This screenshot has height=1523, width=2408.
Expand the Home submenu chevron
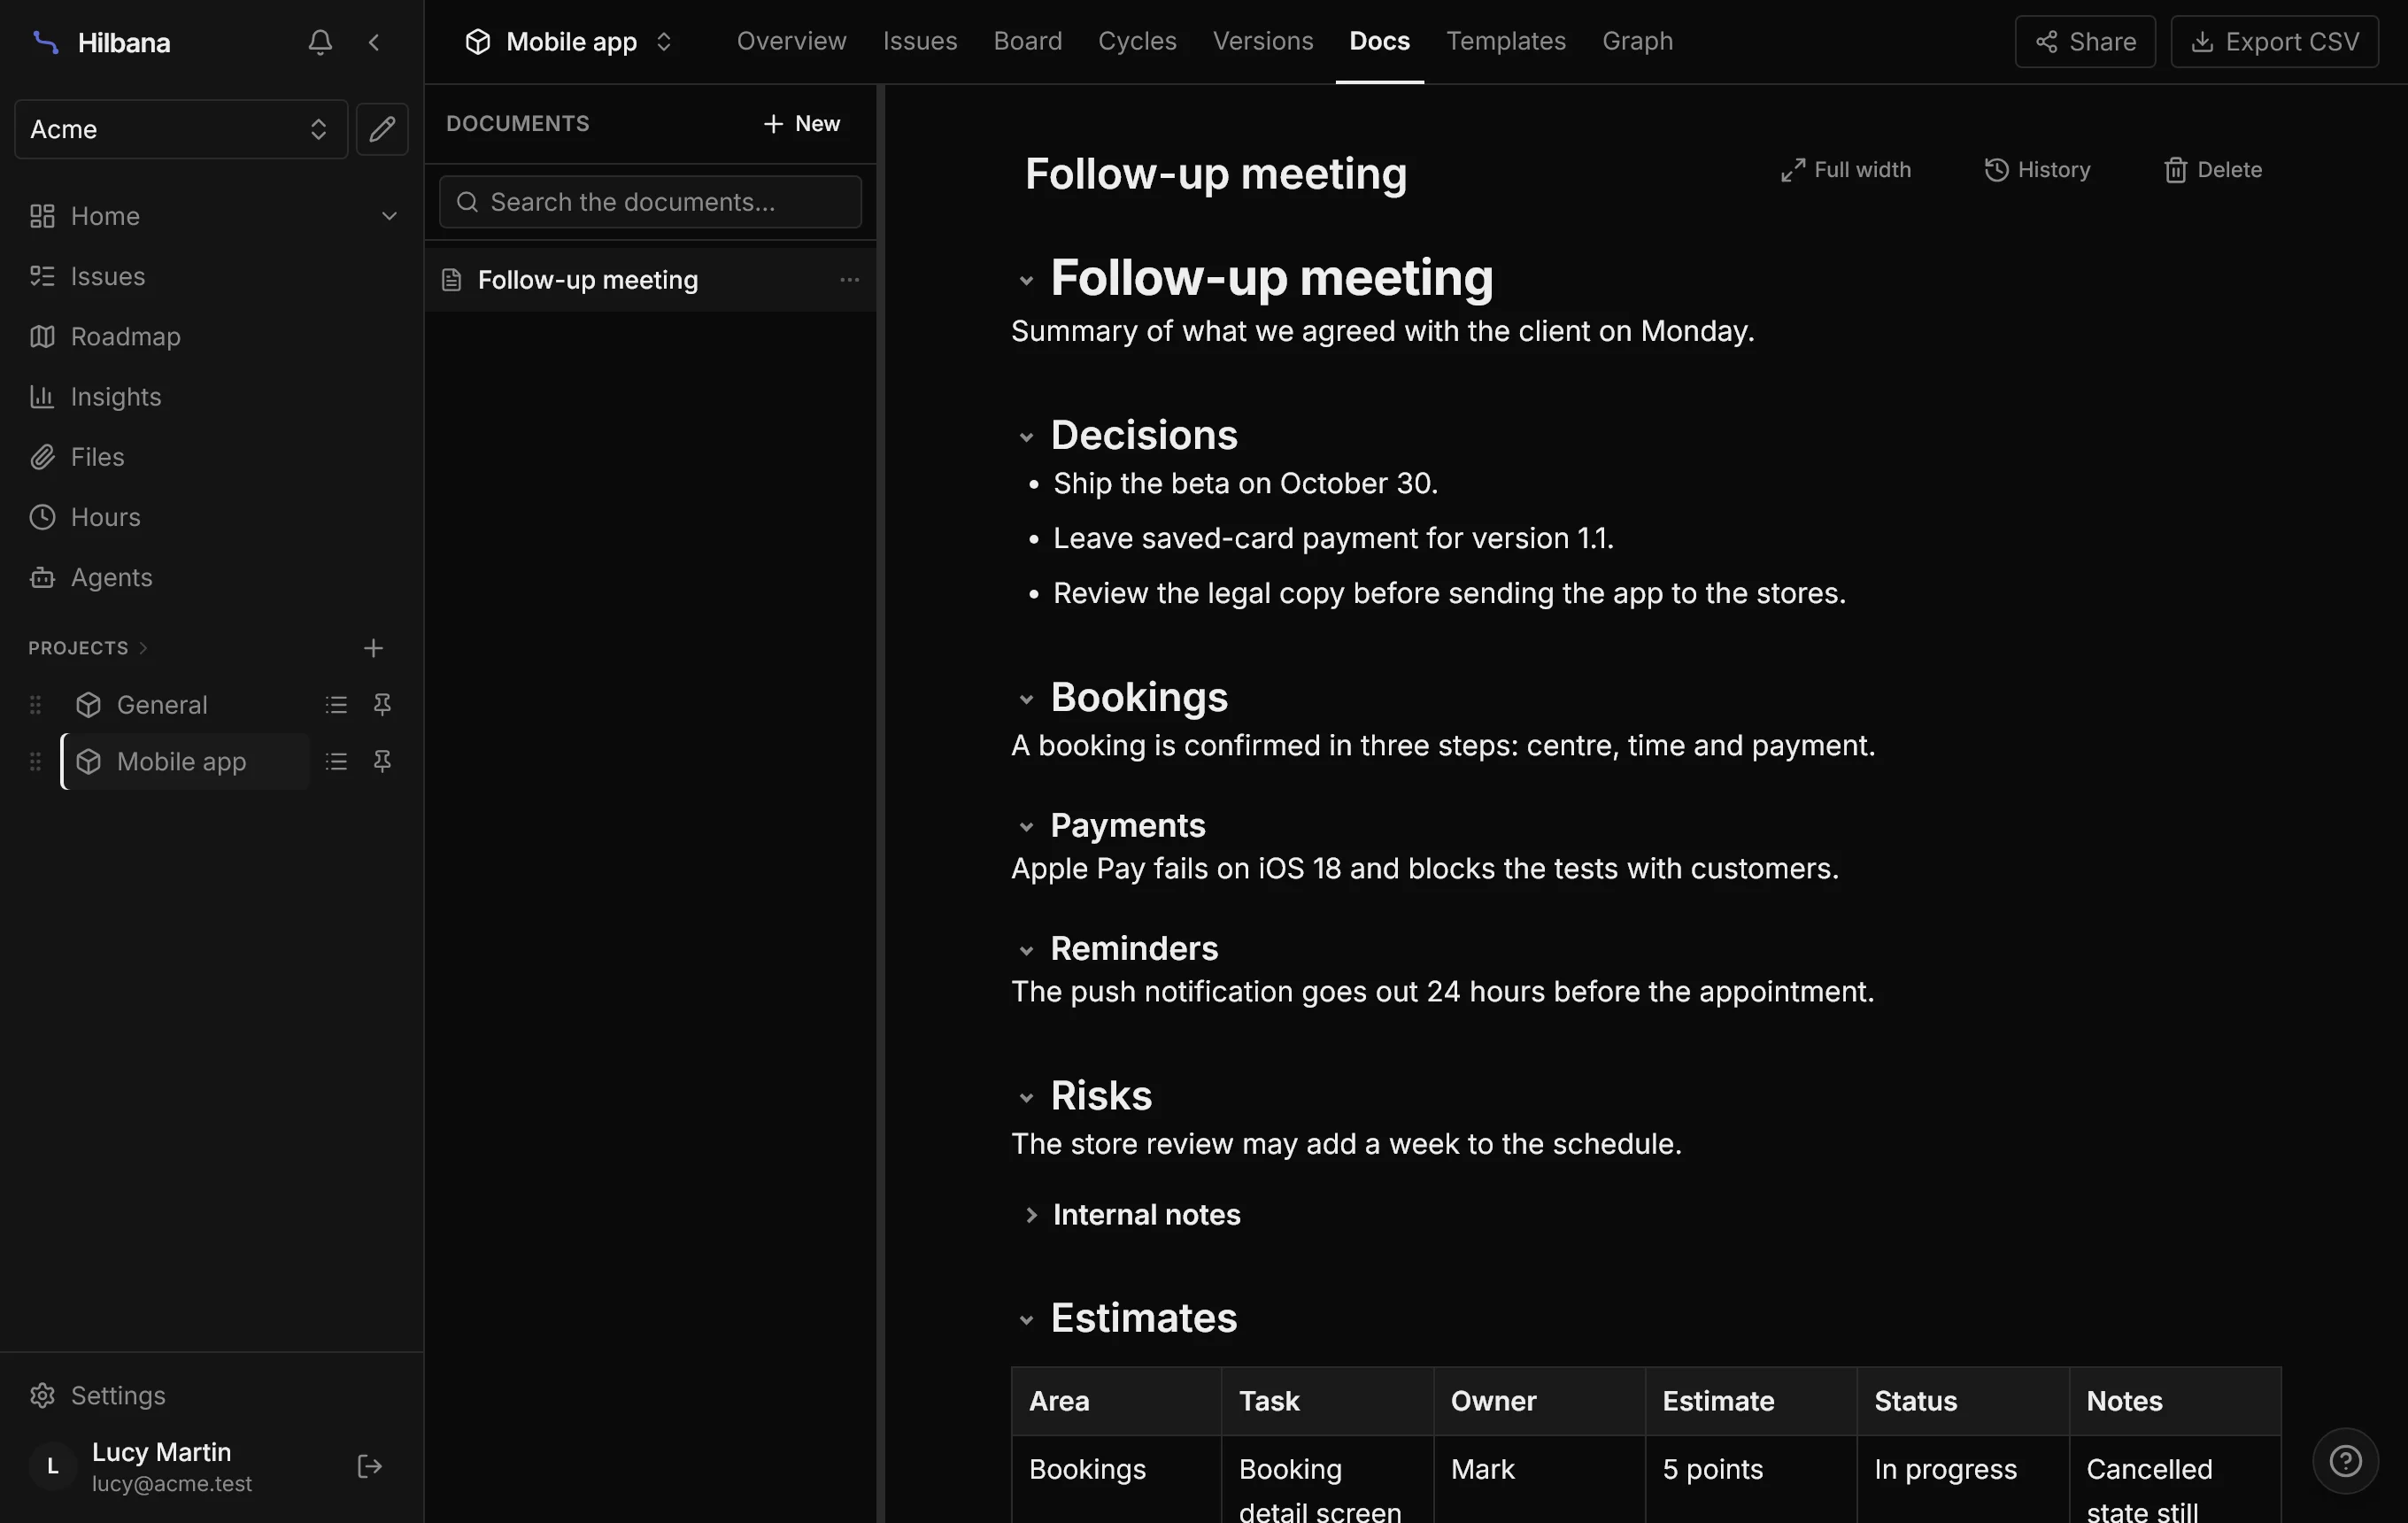click(389, 216)
